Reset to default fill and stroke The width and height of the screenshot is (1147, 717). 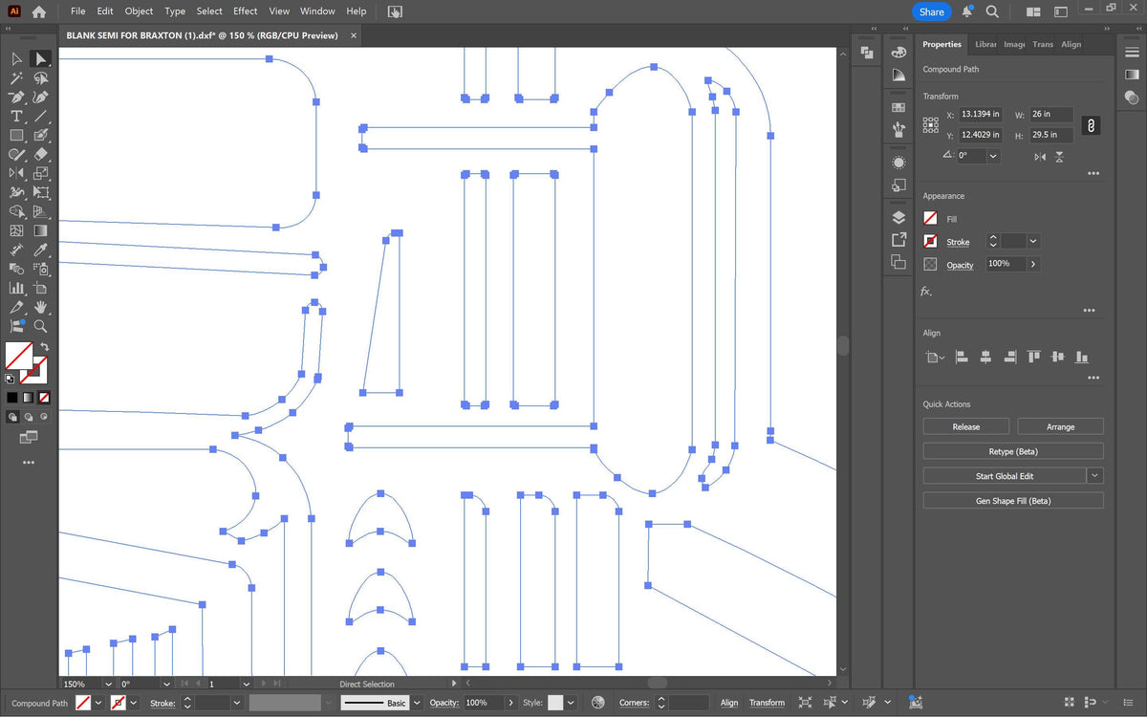click(x=11, y=379)
